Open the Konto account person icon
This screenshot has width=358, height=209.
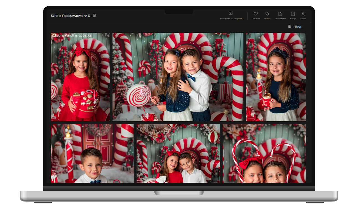click(x=303, y=14)
